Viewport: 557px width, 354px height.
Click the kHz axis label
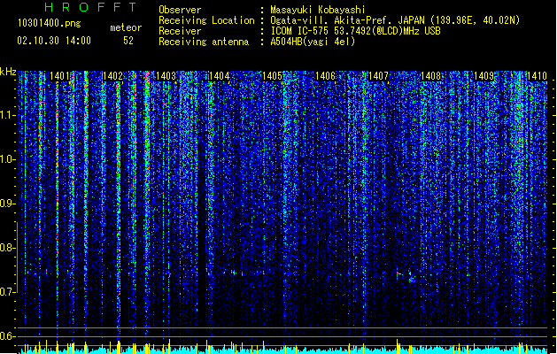8,72
